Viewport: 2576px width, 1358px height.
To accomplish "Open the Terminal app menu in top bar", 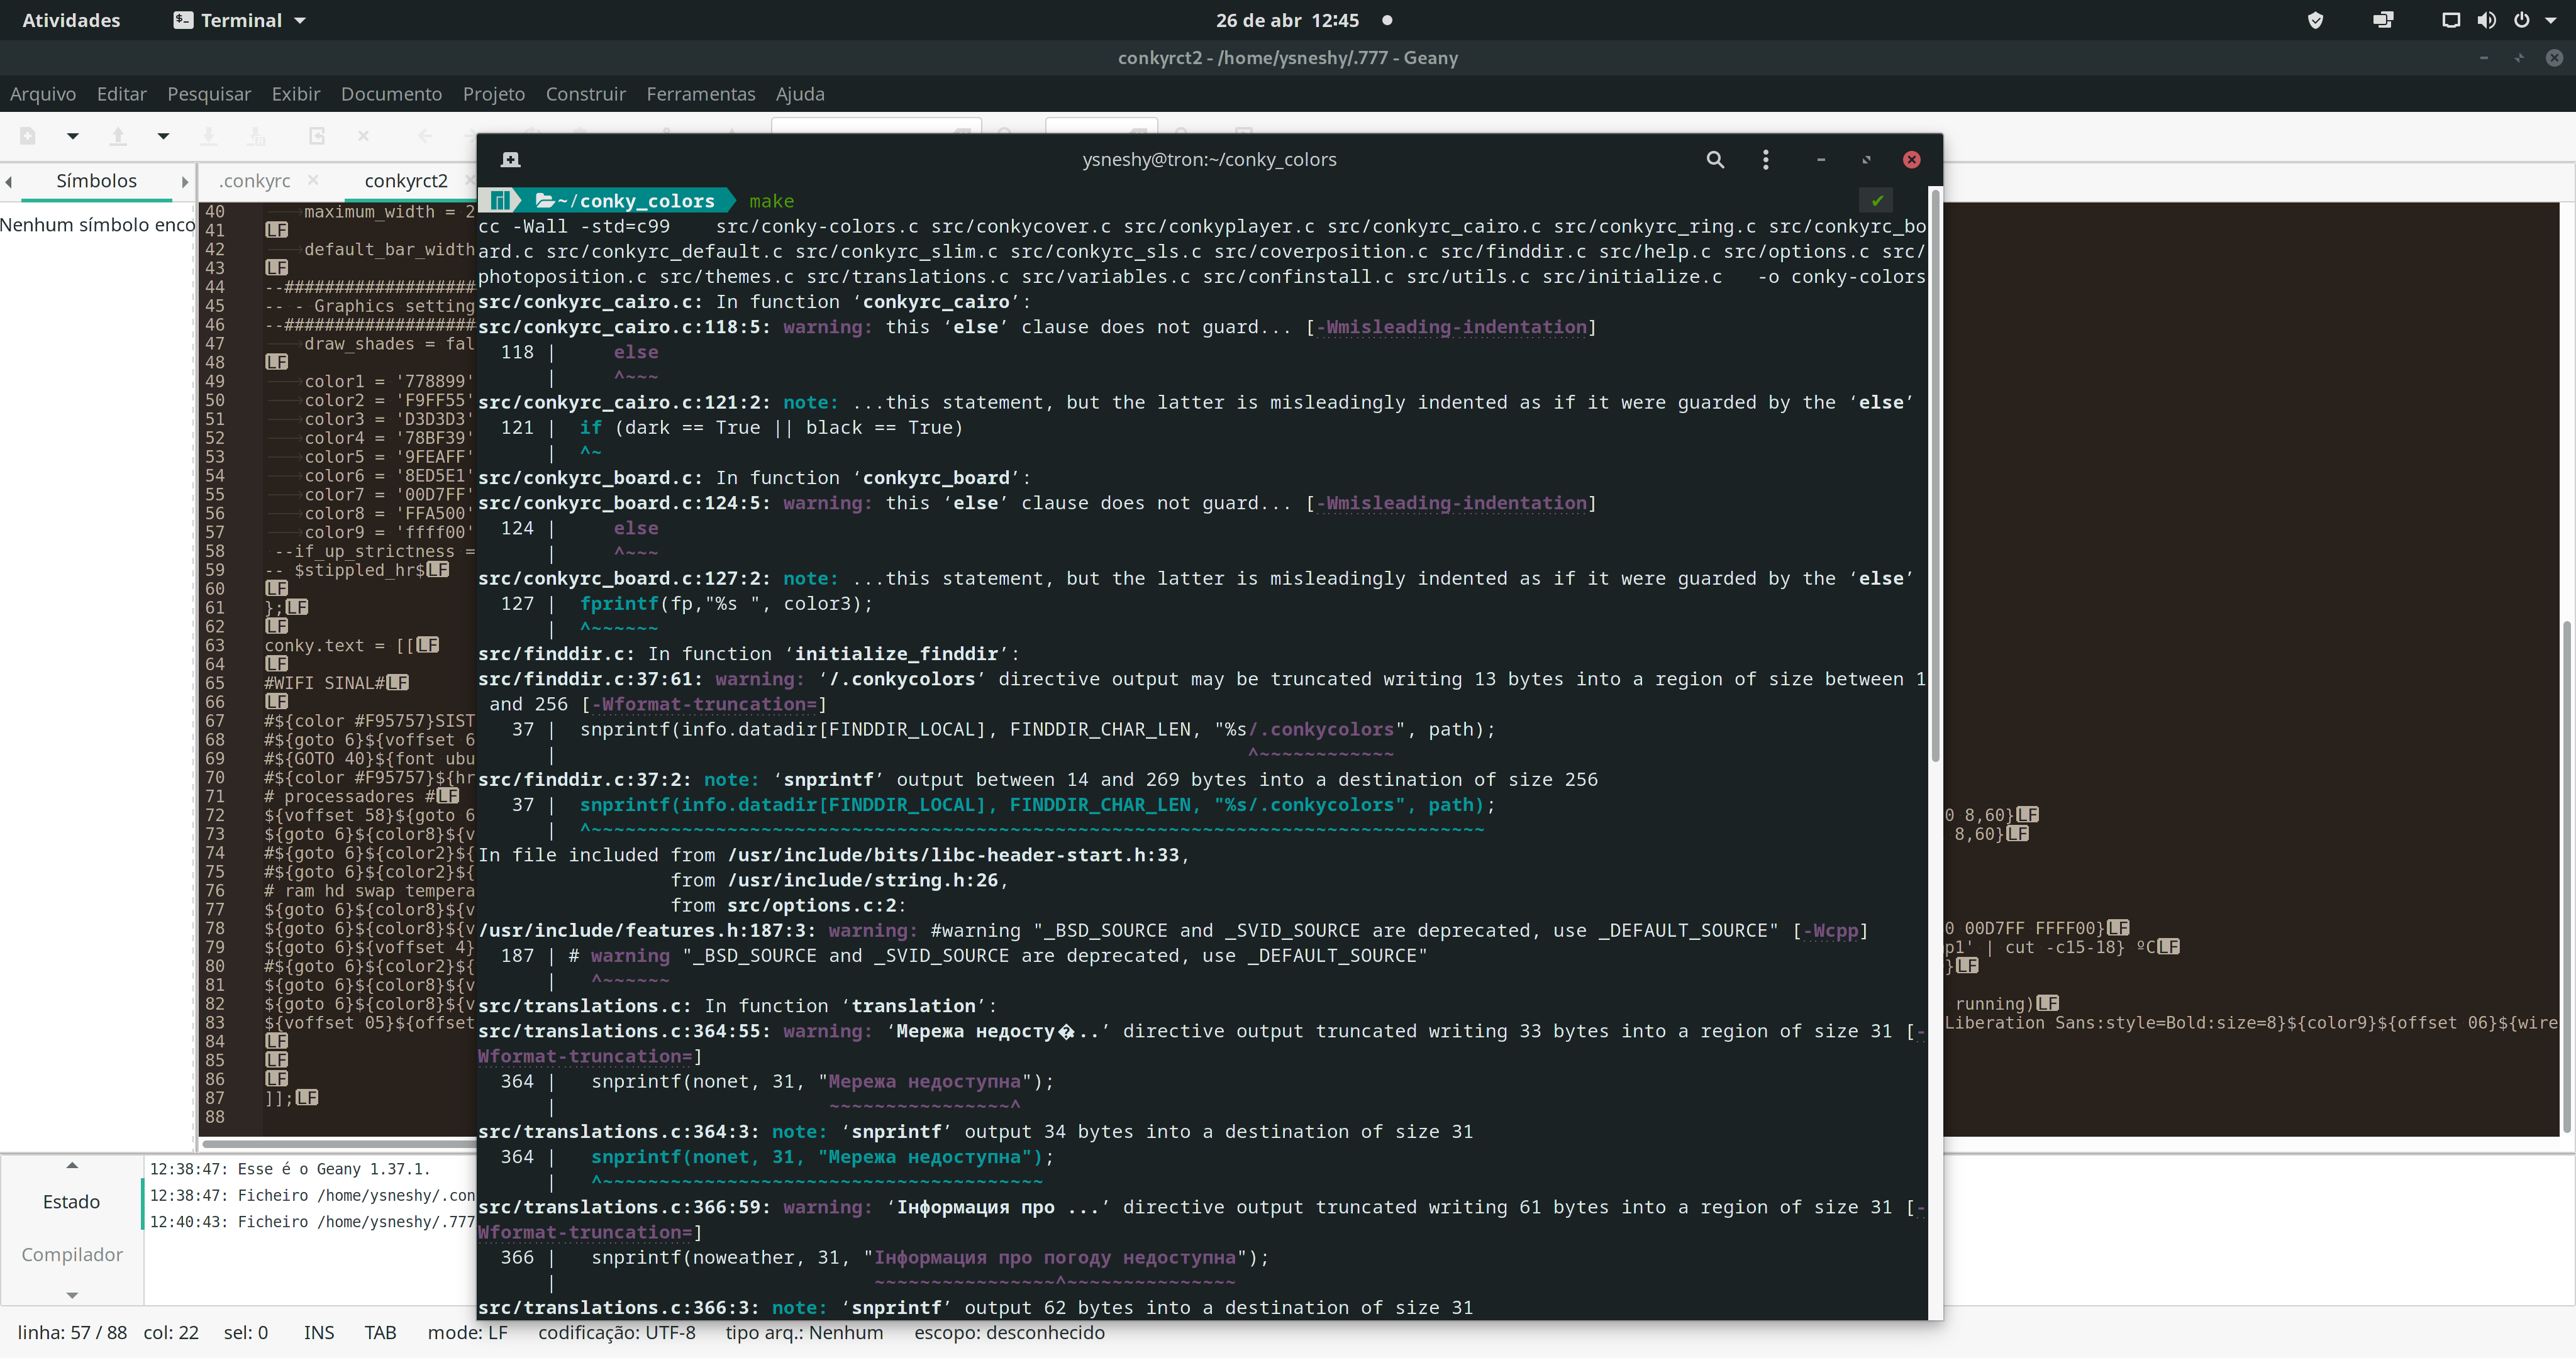I will pos(240,20).
